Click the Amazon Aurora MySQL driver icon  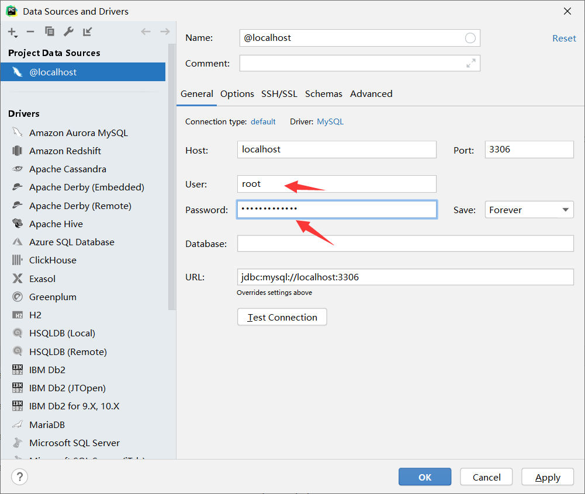tap(17, 133)
